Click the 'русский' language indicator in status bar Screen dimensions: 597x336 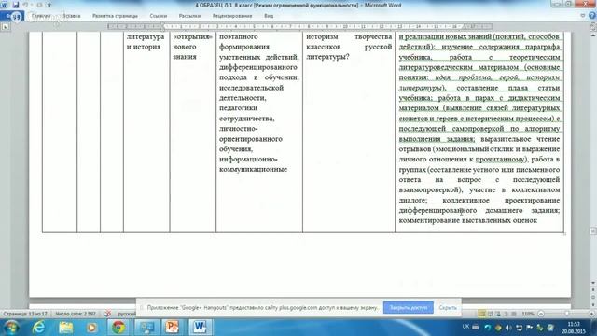point(127,314)
